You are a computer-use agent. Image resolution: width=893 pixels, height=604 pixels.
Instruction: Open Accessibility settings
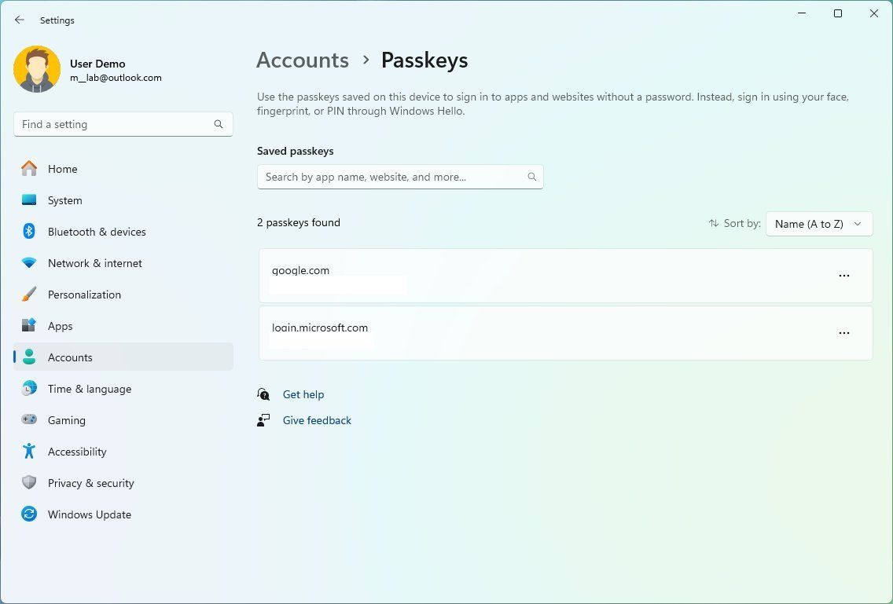[x=77, y=452]
